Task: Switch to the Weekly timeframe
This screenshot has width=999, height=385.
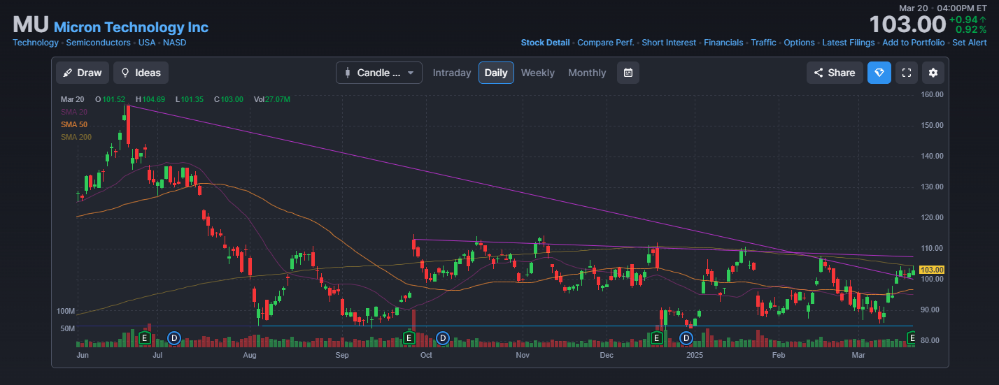Action: point(537,73)
